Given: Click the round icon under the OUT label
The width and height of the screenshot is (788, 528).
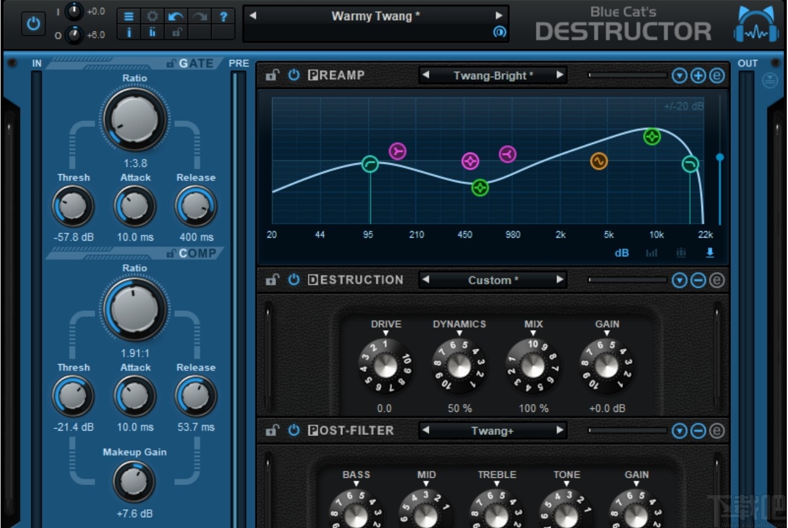Looking at the screenshot, I should pyautogui.click(x=770, y=80).
